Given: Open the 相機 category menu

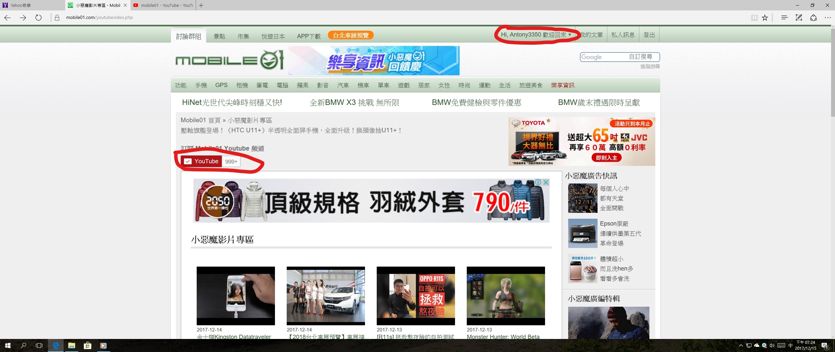Looking at the screenshot, I should (x=242, y=85).
